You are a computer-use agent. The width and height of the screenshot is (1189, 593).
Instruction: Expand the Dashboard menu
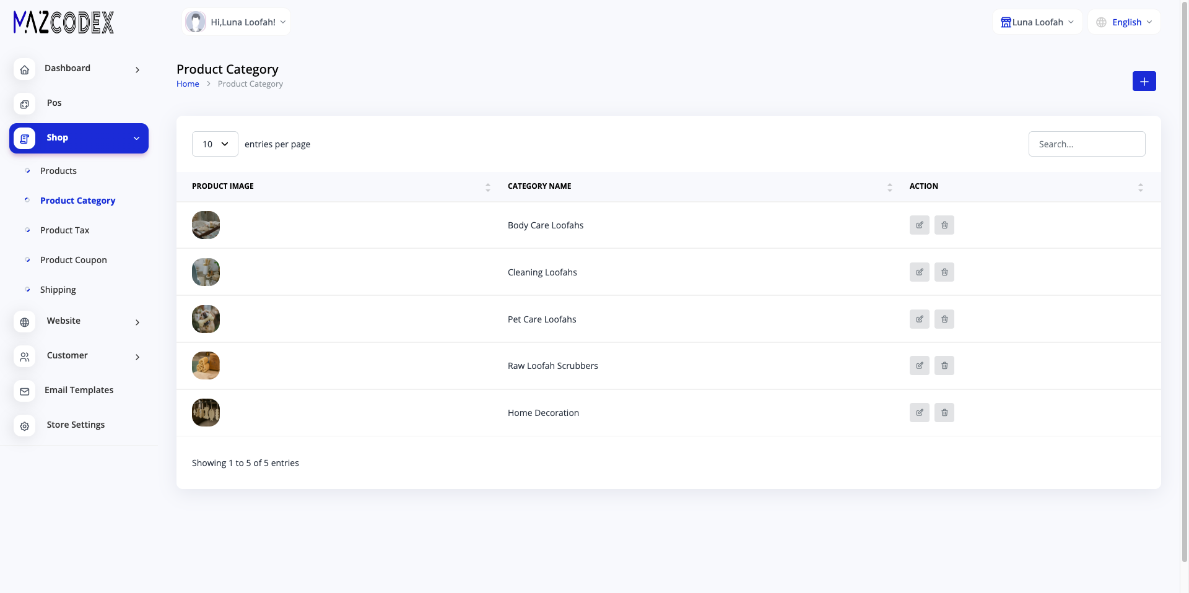click(79, 69)
